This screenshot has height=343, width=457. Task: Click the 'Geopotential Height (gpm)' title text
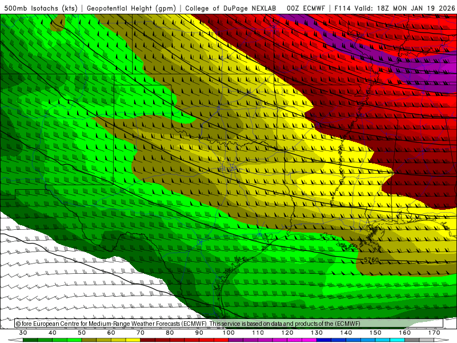(131, 8)
